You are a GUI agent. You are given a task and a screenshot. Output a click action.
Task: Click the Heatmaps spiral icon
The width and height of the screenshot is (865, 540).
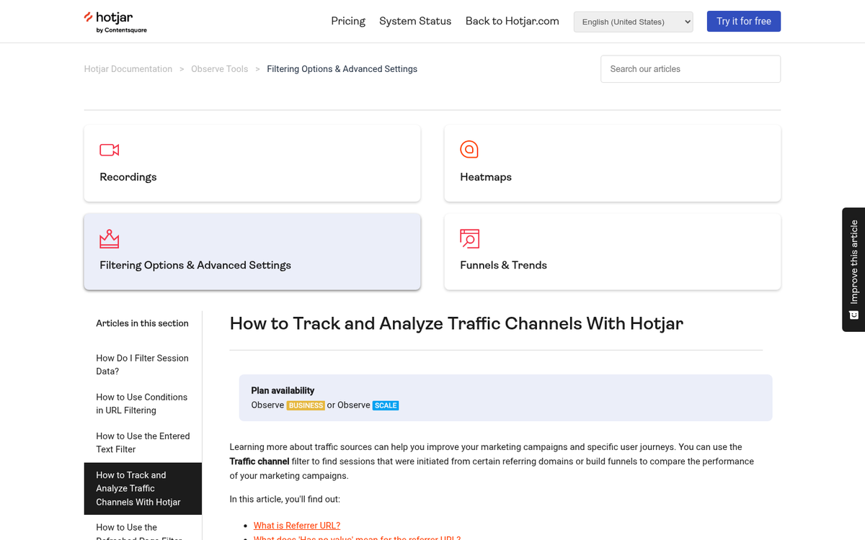pos(469,149)
